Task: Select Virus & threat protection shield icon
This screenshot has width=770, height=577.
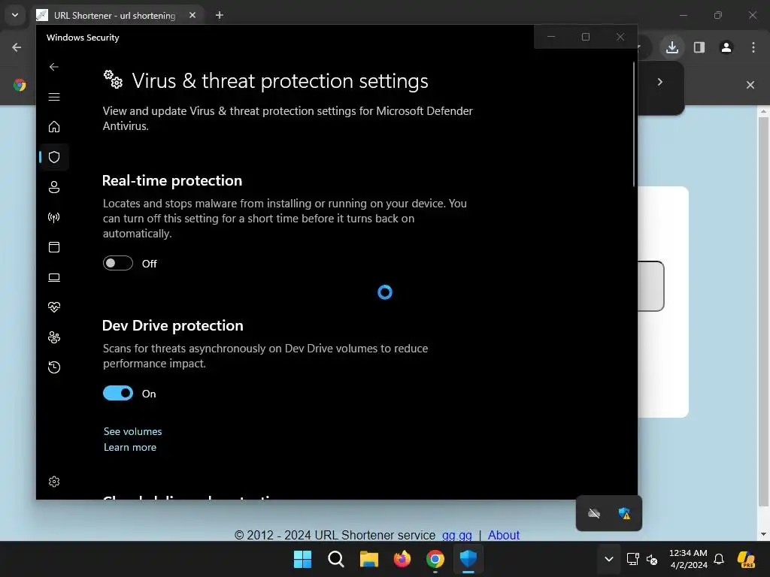Action: click(x=54, y=157)
